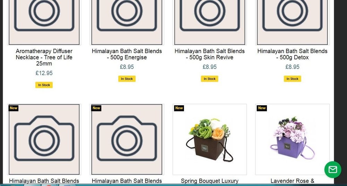Viewport: 347px width, 186px height.
Task: Click the Spring Bouquet Luxury title text
Action: [210, 181]
